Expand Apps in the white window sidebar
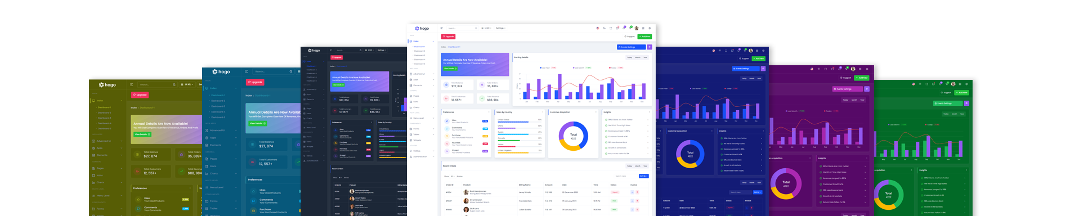Screen dimensions: 1070x216 (x=422, y=79)
